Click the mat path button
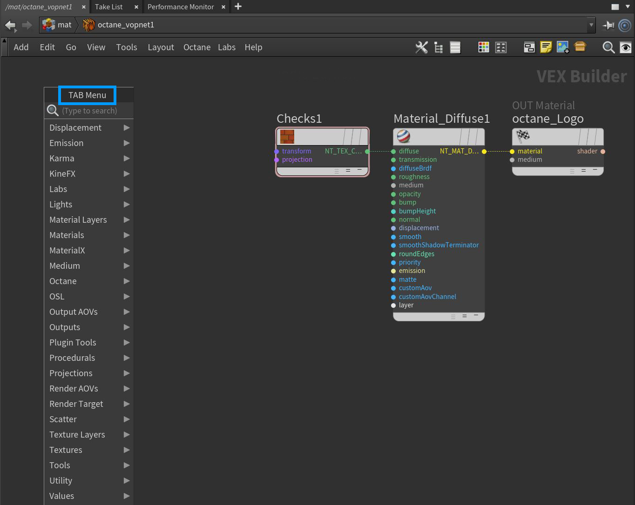This screenshot has width=635, height=505. click(x=57, y=25)
